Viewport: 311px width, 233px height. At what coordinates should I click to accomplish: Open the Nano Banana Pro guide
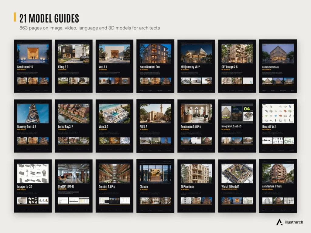(x=155, y=66)
